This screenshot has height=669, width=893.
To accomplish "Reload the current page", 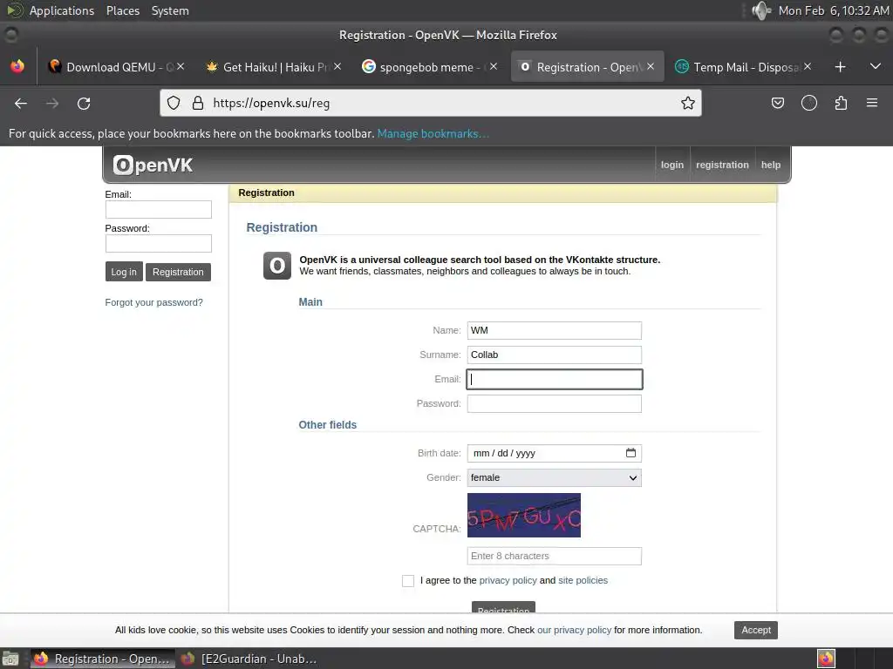I will point(84,103).
